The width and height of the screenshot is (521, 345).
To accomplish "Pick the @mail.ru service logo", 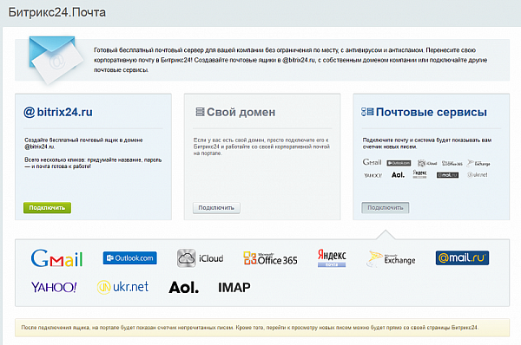I will coord(462,257).
